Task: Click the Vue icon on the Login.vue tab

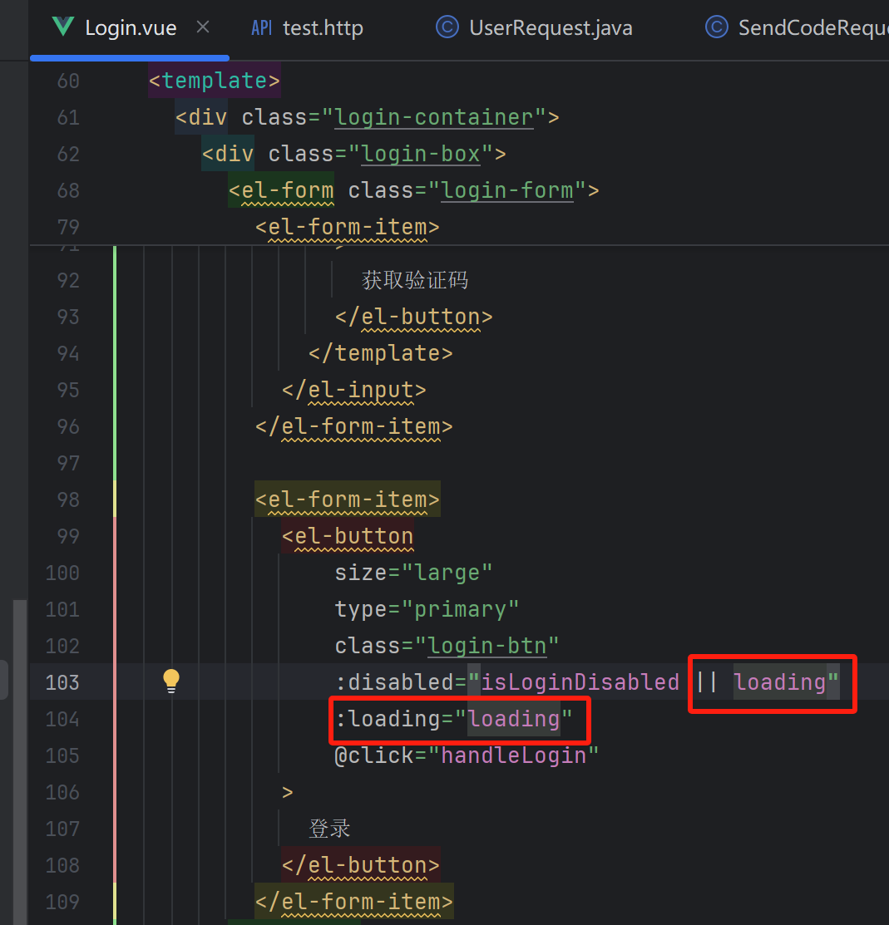Action: (x=63, y=27)
